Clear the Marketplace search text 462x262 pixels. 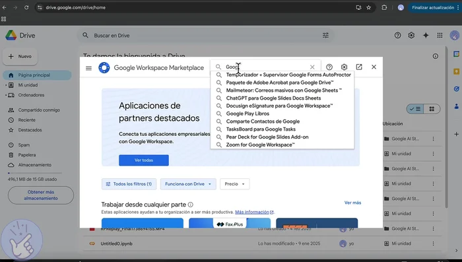pyautogui.click(x=312, y=67)
